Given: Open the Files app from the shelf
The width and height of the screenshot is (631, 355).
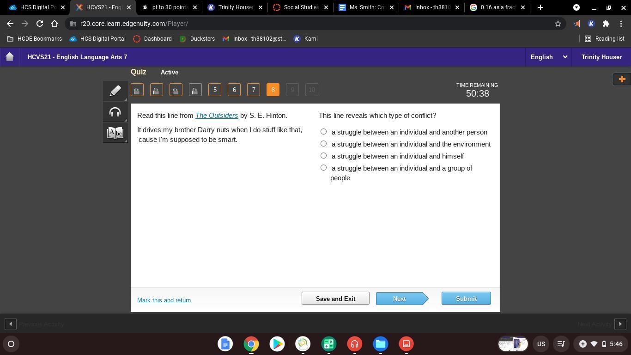Looking at the screenshot, I should tap(381, 344).
